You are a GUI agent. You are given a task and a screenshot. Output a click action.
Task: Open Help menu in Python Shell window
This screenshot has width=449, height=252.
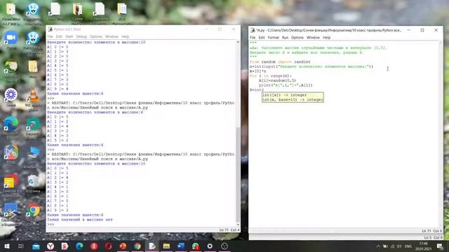(125, 36)
